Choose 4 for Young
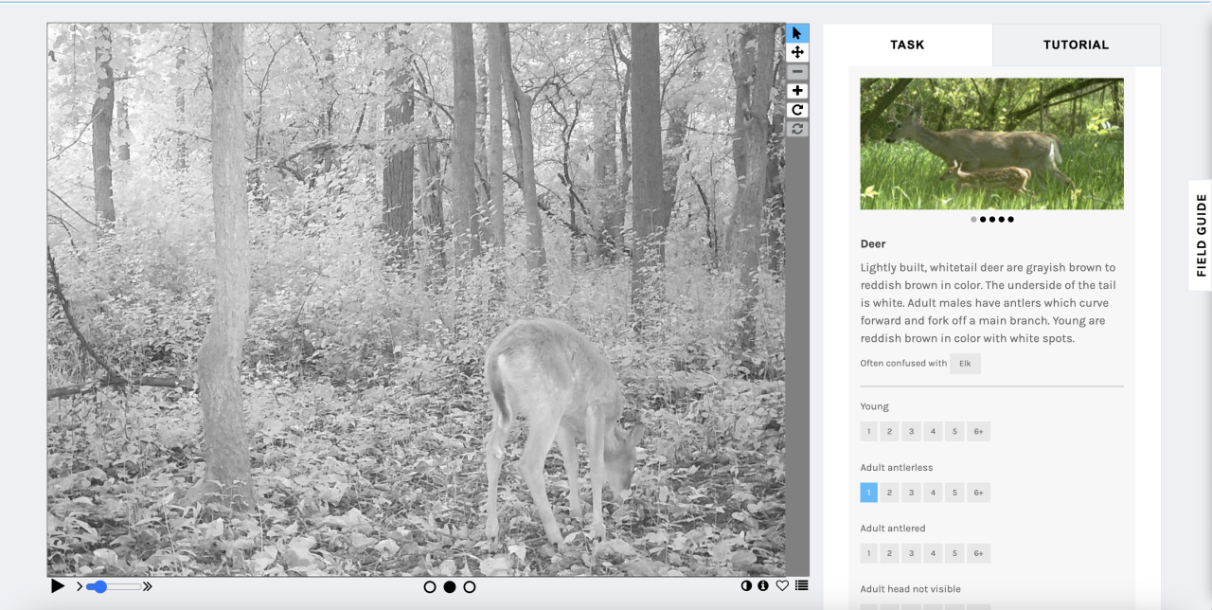1212x610 pixels. coord(933,432)
